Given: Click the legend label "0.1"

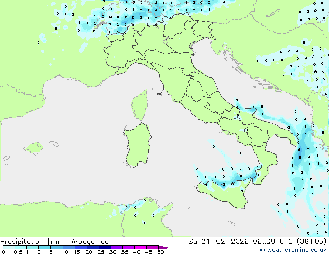Looking at the screenshot, I should coord(6,252).
